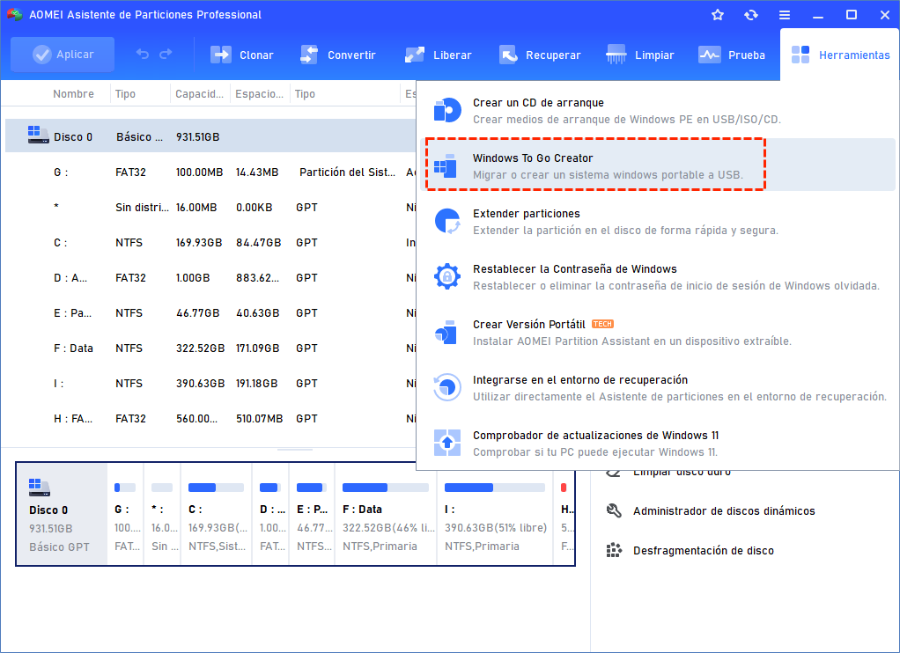Image resolution: width=900 pixels, height=653 pixels.
Task: Open the Prueba toolbar menu
Action: 731,55
